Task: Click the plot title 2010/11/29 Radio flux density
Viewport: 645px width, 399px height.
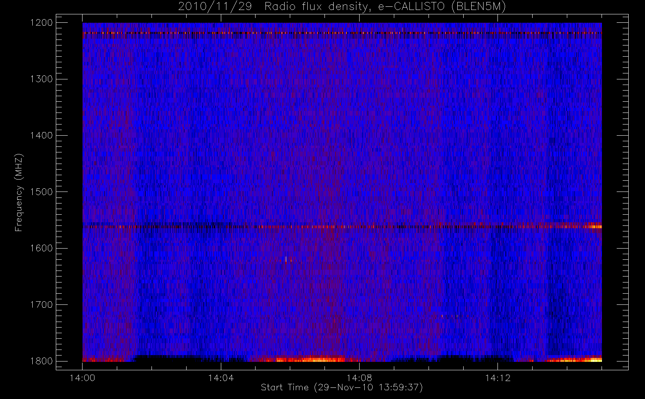Action: (x=342, y=7)
